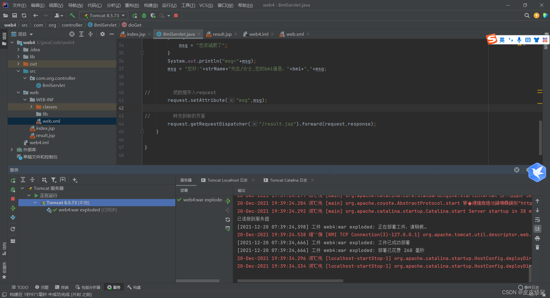Open the 终端 tool window button
This screenshot has height=298, width=550.
62,287
